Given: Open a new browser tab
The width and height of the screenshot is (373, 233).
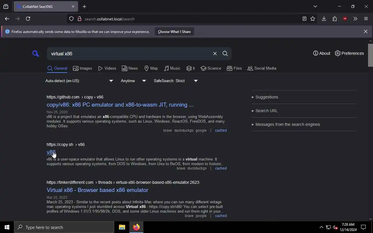Looking at the screenshot, I should (84, 6).
